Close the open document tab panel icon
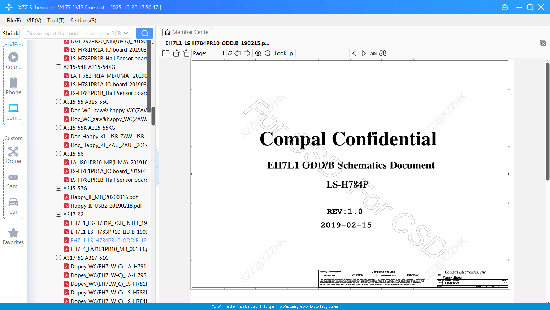550x310 pixels. (542, 43)
